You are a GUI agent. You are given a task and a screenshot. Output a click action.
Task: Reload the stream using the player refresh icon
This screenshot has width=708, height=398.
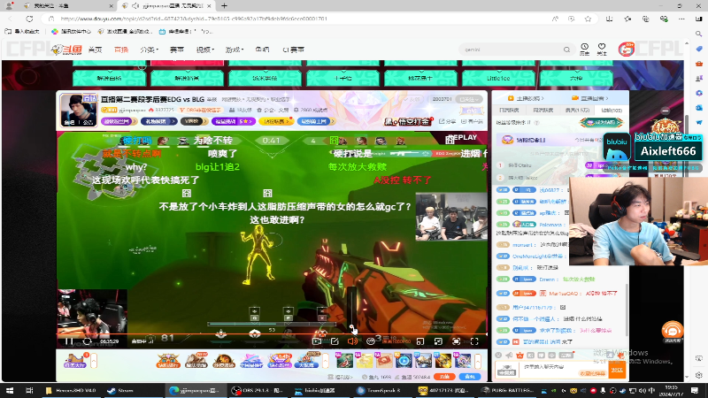[87, 341]
